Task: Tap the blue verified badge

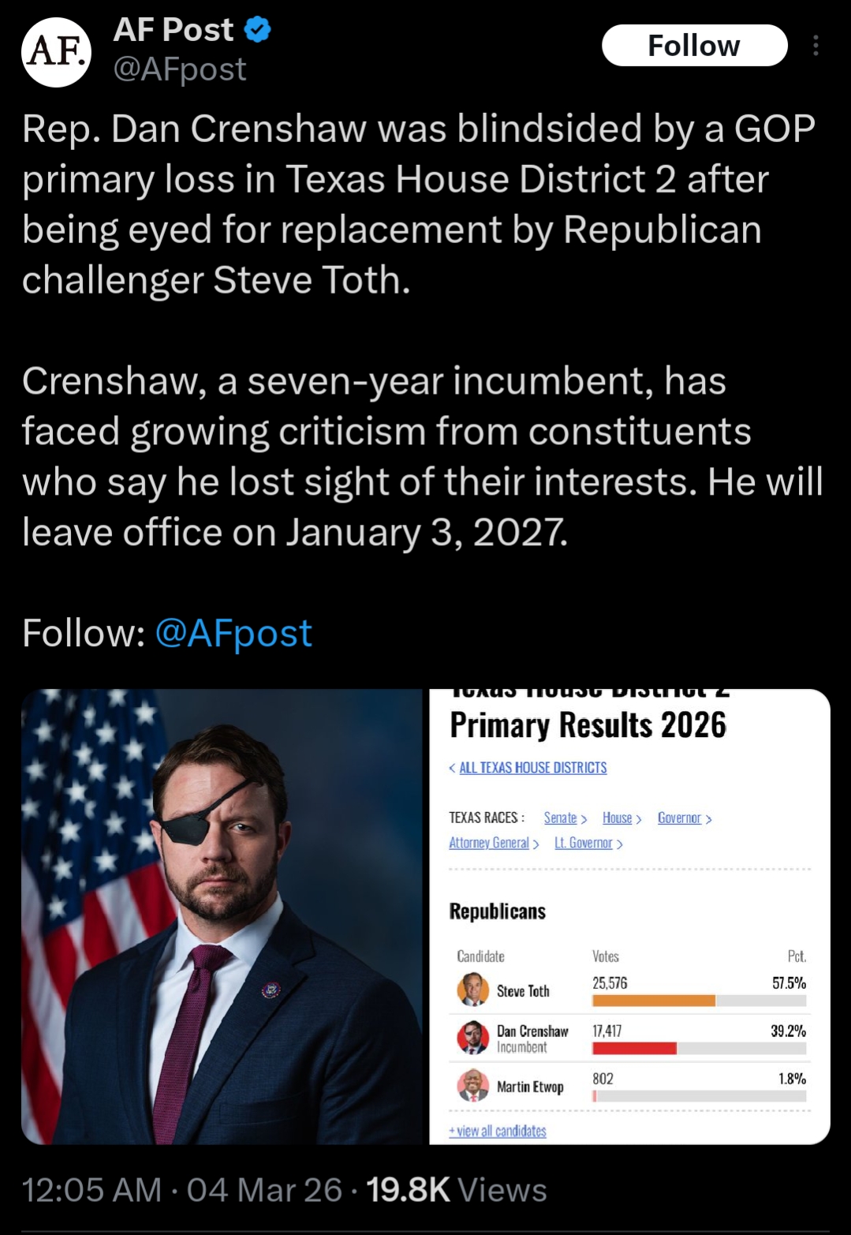Action: 258,30
